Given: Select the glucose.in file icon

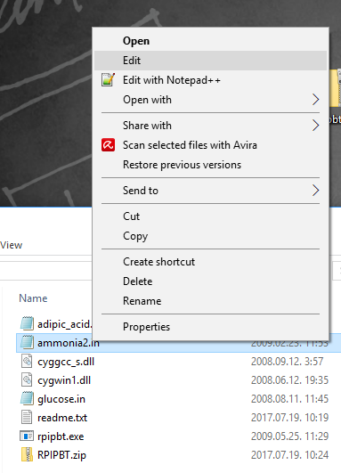Looking at the screenshot, I should [27, 399].
